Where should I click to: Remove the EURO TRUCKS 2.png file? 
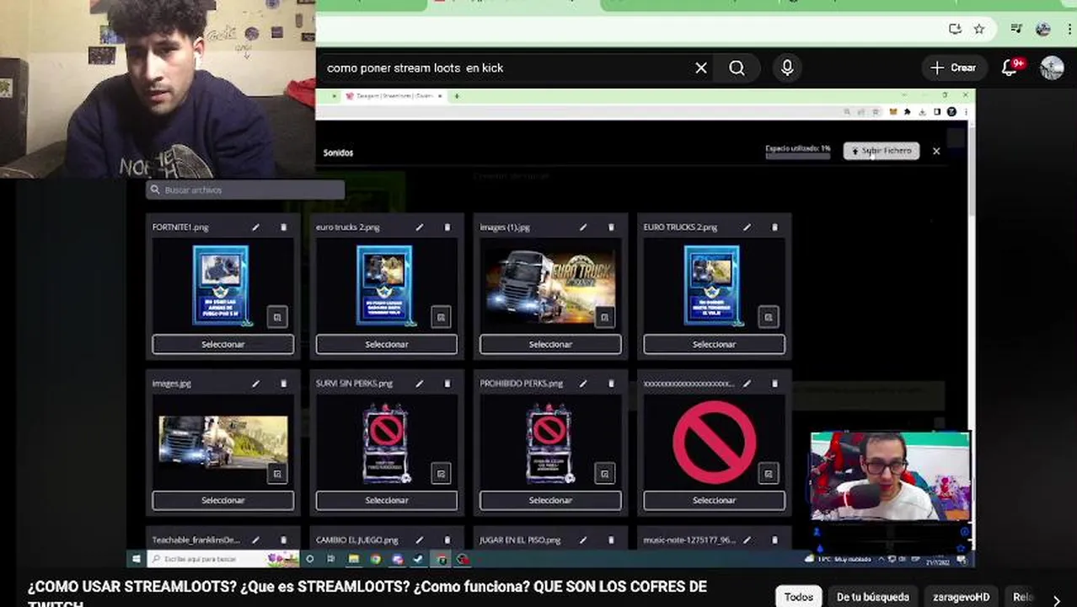(x=774, y=227)
